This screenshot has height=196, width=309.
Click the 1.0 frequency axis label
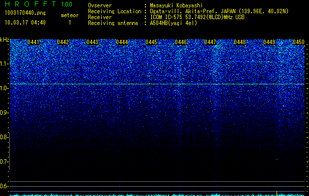[4, 88]
